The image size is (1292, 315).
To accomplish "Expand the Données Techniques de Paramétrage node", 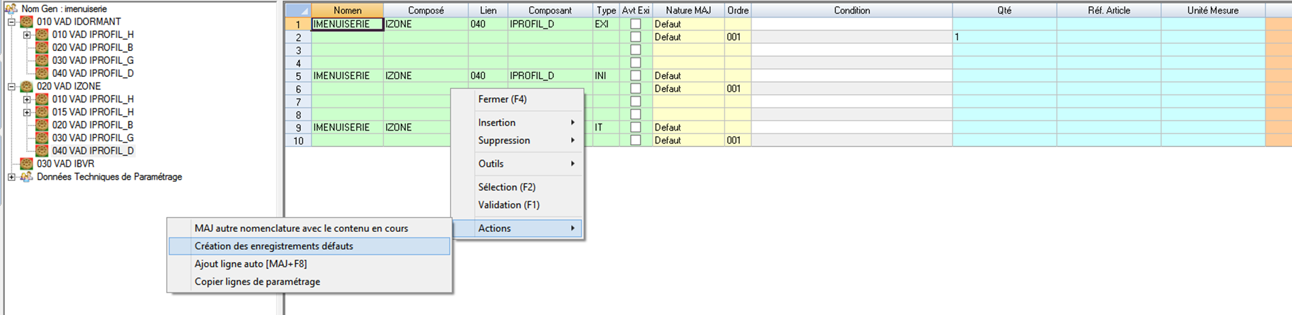I will (x=12, y=177).
